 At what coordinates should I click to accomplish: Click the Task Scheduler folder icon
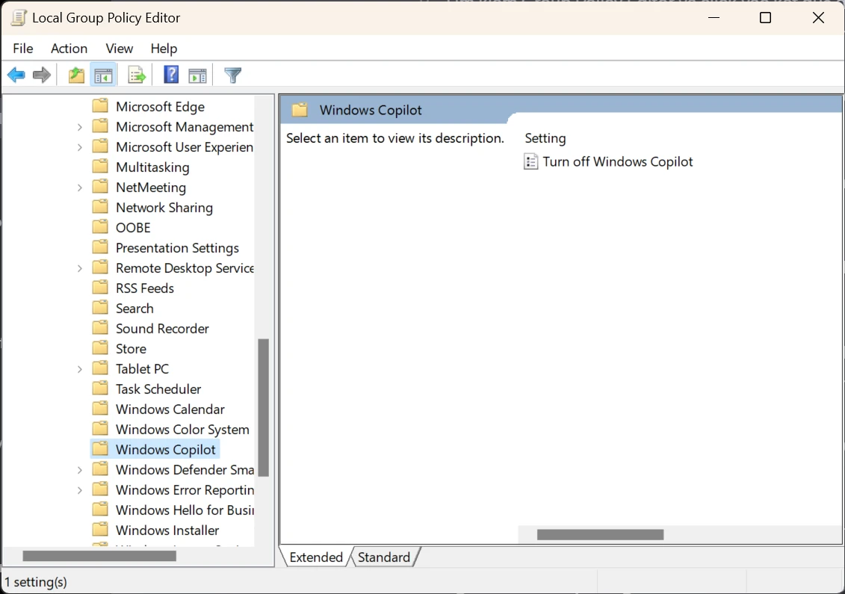click(x=100, y=388)
